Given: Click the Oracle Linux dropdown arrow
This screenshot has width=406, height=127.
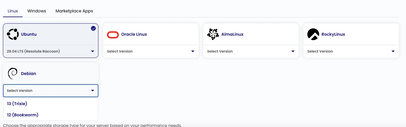Looking at the screenshot, I should coord(193,51).
